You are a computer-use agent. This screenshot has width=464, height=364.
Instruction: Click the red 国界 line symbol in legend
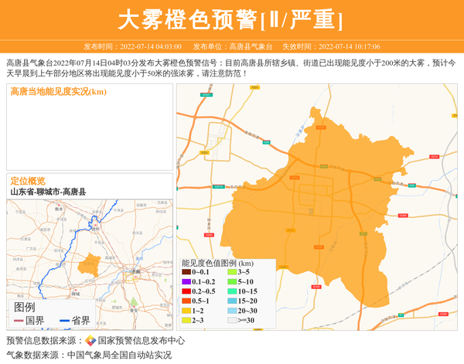click(x=19, y=321)
